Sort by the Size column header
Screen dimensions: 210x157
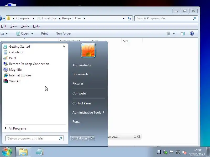tap(126, 41)
